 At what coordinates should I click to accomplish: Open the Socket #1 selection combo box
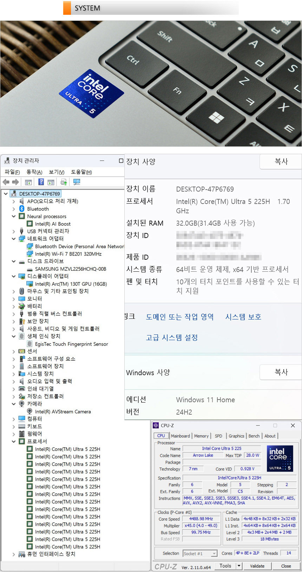(x=214, y=554)
